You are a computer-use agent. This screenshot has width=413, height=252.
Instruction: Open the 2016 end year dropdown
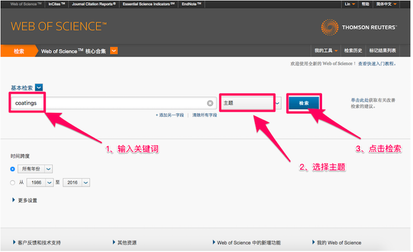(85, 182)
